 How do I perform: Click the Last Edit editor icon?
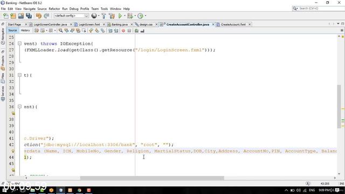37,31
